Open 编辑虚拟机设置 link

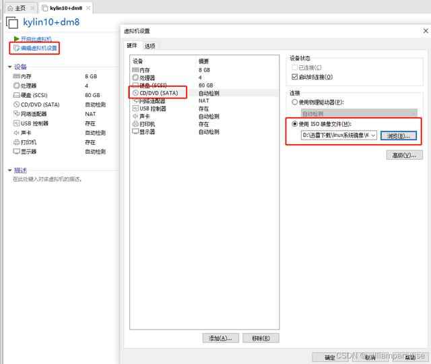[x=39, y=48]
